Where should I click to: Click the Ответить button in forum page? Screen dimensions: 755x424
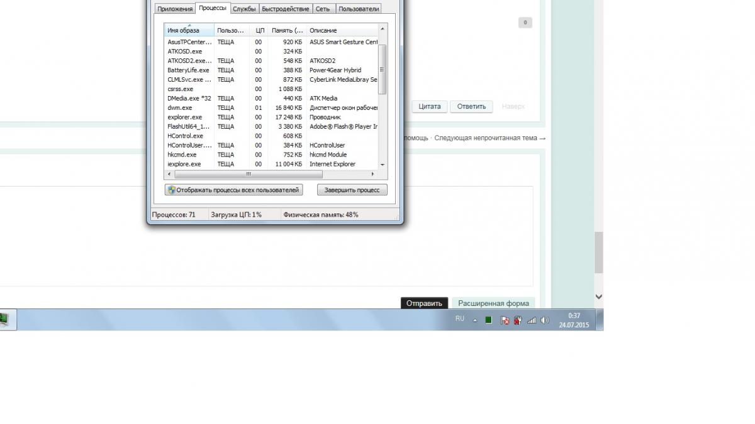coord(472,106)
